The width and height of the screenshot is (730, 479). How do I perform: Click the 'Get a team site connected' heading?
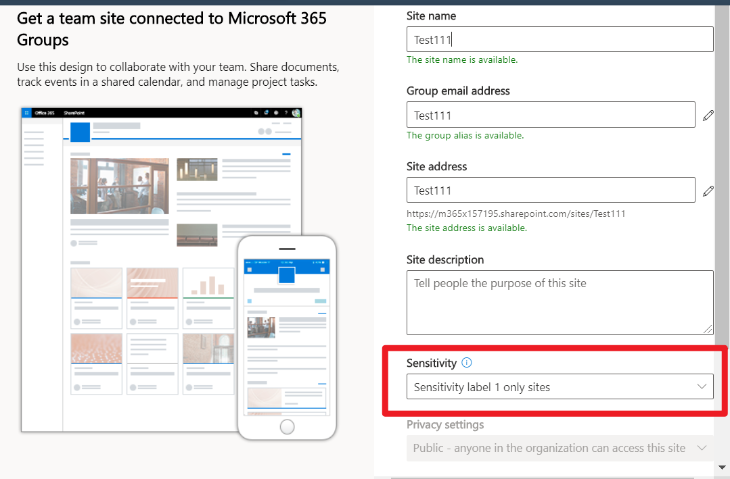pyautogui.click(x=172, y=29)
